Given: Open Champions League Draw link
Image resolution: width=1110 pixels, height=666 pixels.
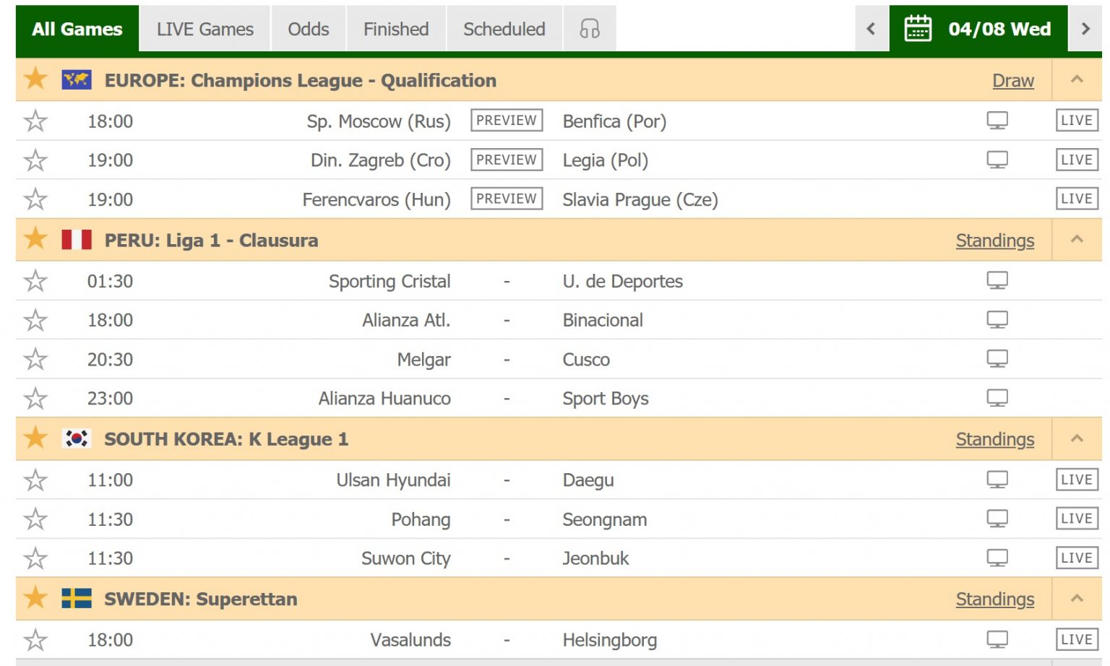Looking at the screenshot, I should tap(1013, 81).
